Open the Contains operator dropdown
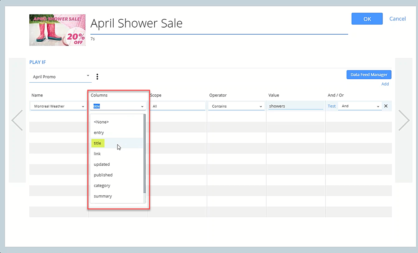Screen dimensions: 418x253 coord(237,106)
